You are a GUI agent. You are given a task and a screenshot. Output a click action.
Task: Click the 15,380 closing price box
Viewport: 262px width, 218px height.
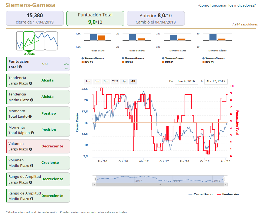[35, 18]
